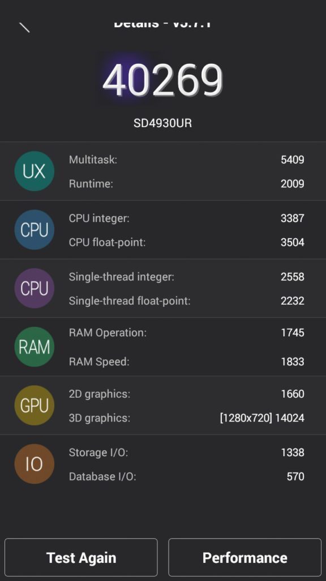
Task: Tap the orange IO category icon
Action: pyautogui.click(x=35, y=464)
